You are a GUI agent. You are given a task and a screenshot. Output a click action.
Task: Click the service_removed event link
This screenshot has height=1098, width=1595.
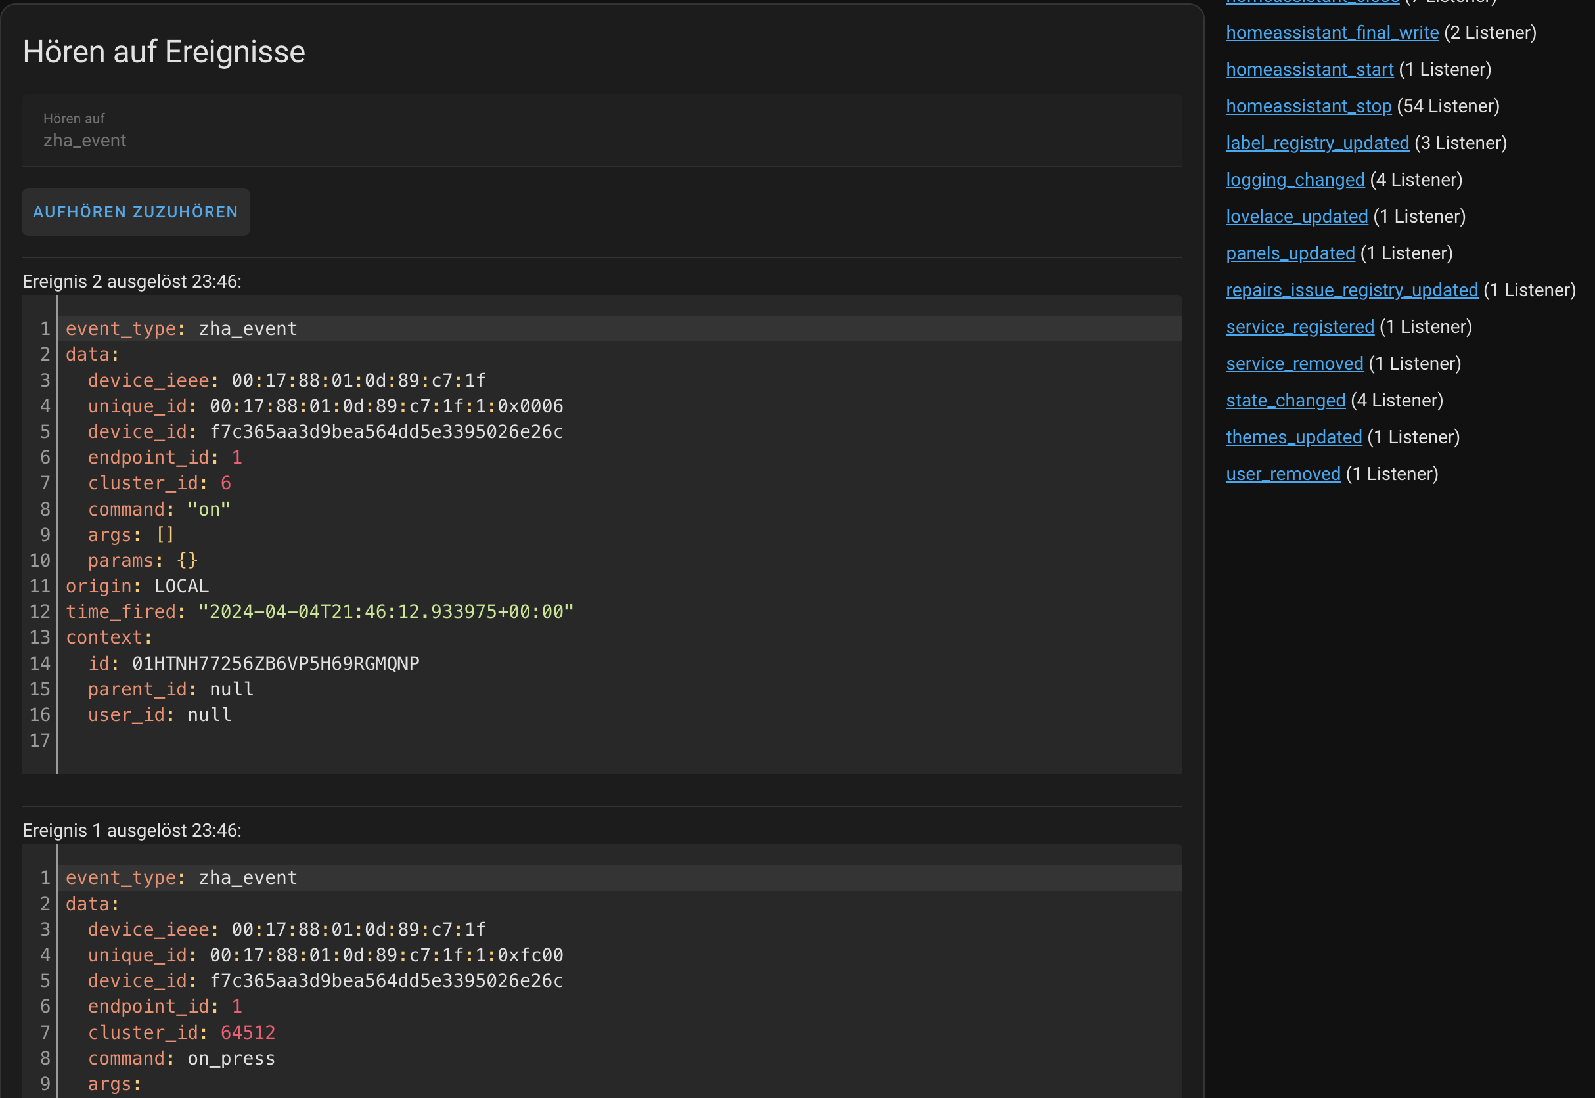tap(1293, 364)
